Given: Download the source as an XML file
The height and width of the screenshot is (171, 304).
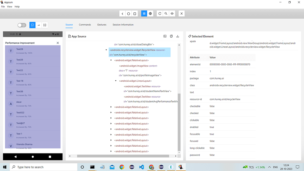Looking at the screenshot, I should (x=178, y=36).
